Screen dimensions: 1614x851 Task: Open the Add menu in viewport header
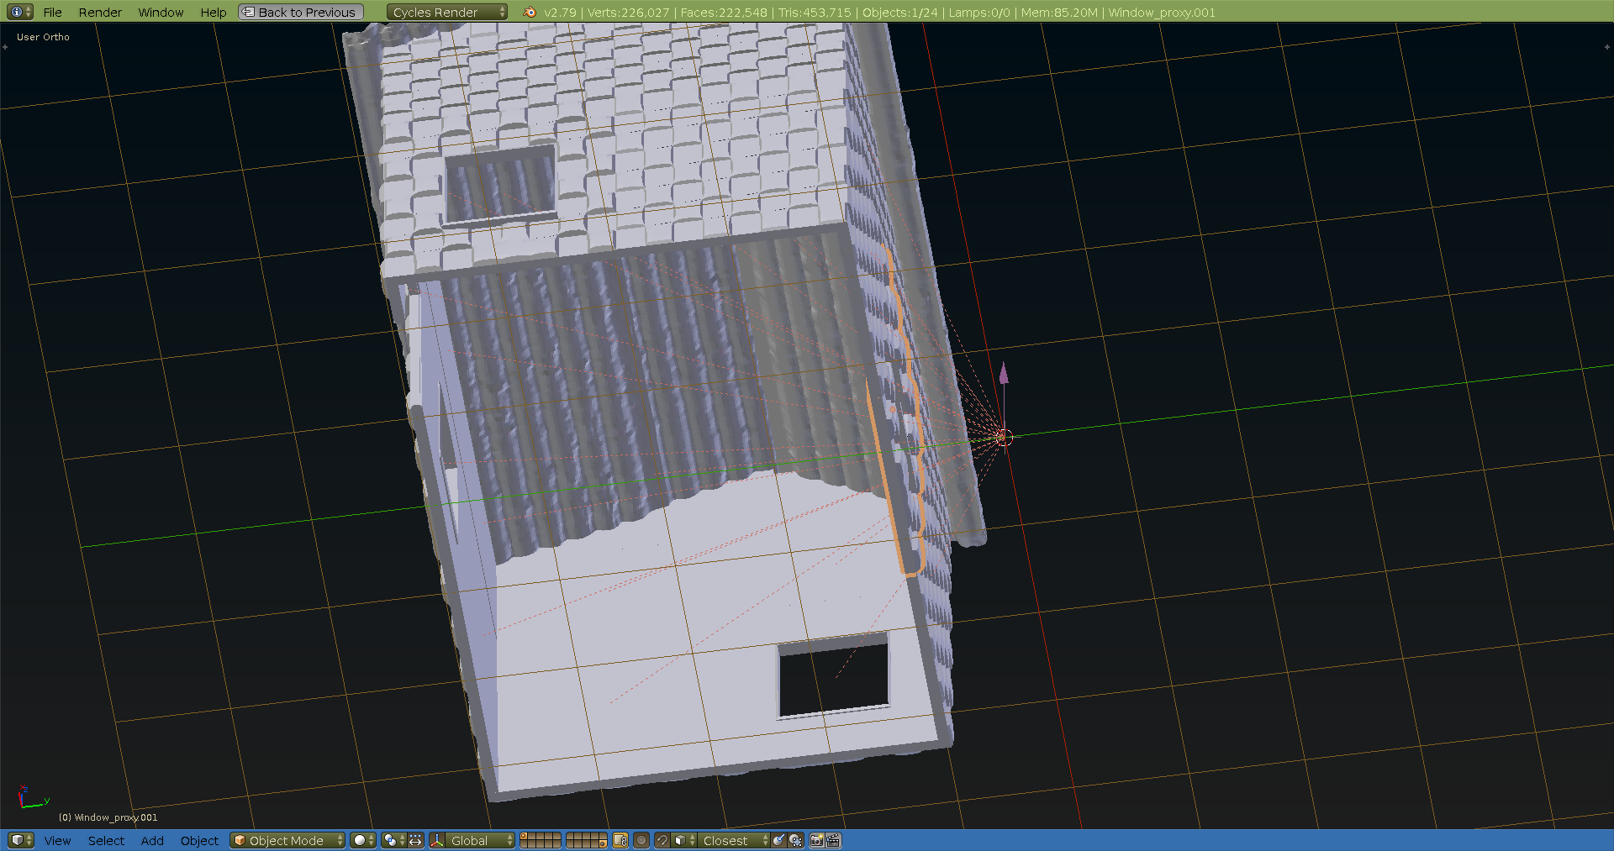152,840
